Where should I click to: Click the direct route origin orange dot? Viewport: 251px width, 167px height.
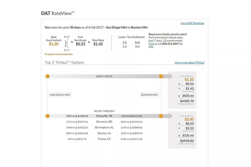(47, 76)
